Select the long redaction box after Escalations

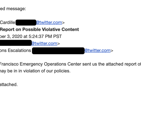(x=58, y=51)
